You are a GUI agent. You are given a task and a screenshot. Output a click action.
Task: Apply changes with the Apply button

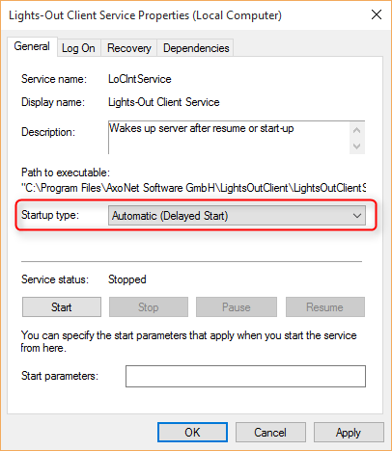click(349, 433)
